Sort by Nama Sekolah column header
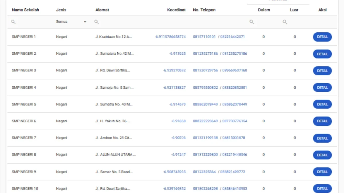This screenshot has width=344, height=193. 25,10
